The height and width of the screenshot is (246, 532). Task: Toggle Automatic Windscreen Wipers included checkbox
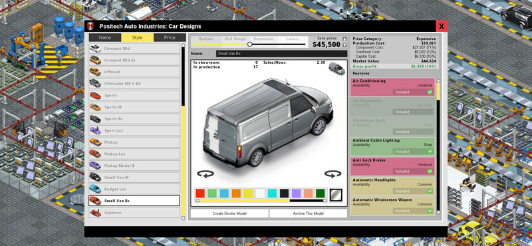coord(430,211)
